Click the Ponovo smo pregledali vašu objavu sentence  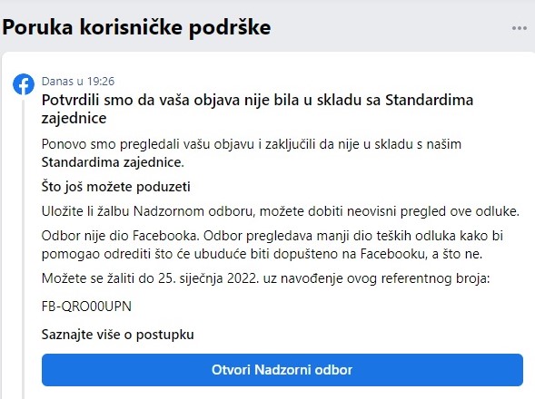(252, 153)
